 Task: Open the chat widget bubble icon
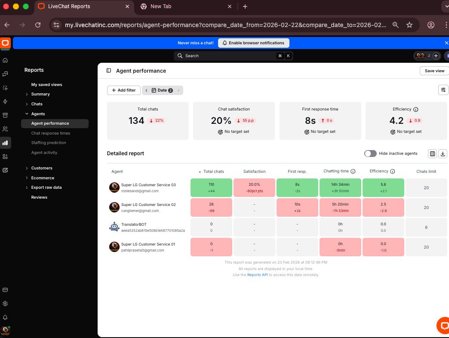pyautogui.click(x=443, y=326)
